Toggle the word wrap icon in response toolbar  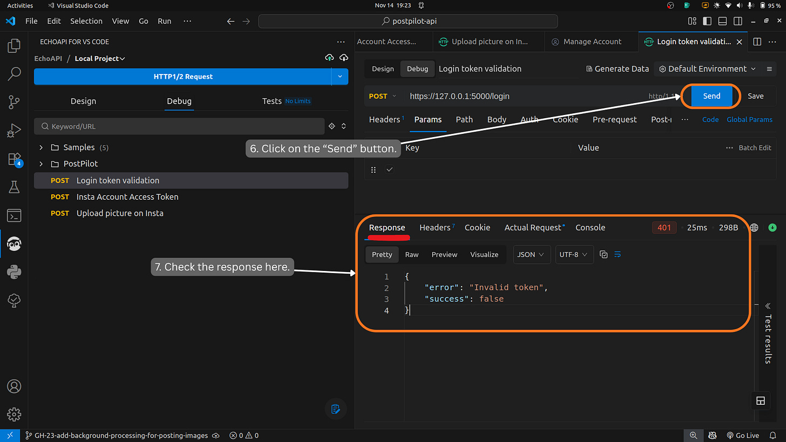(618, 254)
